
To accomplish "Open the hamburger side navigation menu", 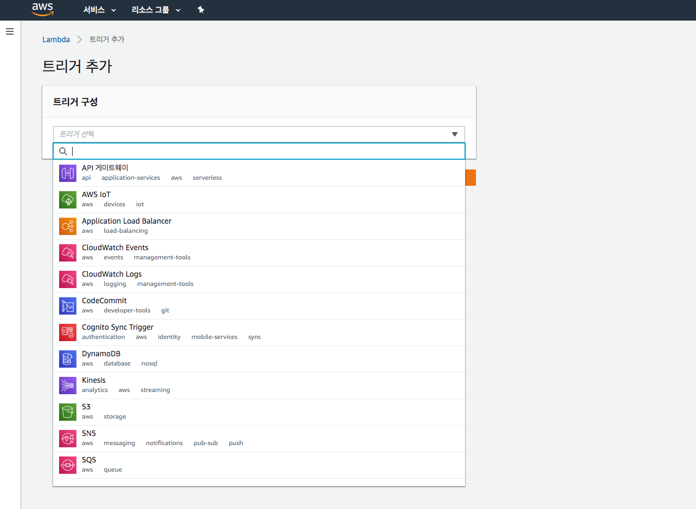I will point(9,31).
